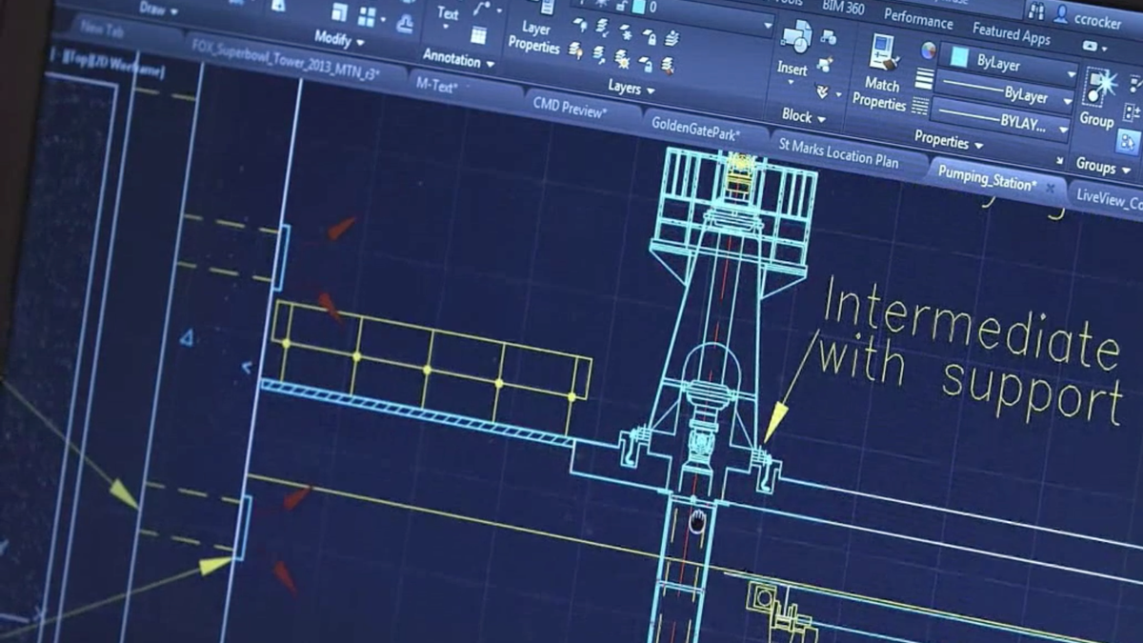The image size is (1143, 643).
Task: Click the last icon in upper Layers row
Action: (672, 40)
